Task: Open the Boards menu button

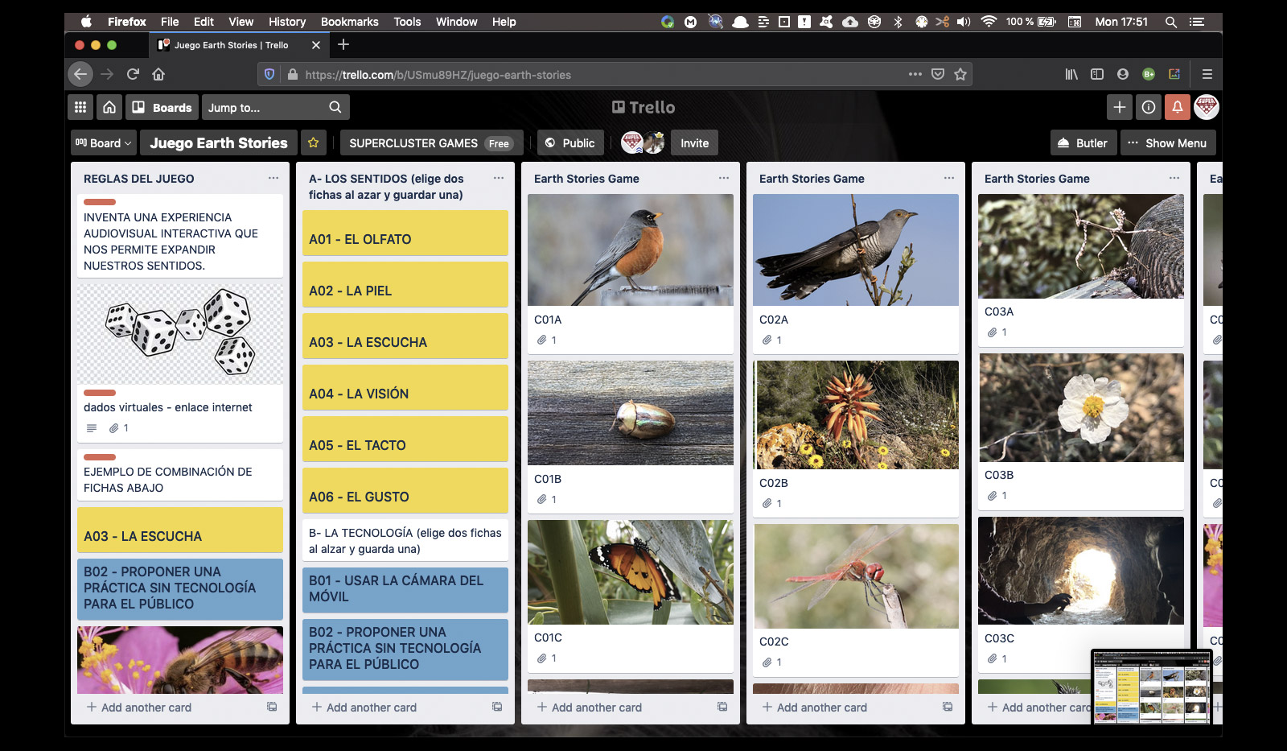Action: [162, 107]
